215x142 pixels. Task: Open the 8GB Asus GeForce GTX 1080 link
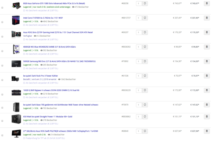coord(54,3)
